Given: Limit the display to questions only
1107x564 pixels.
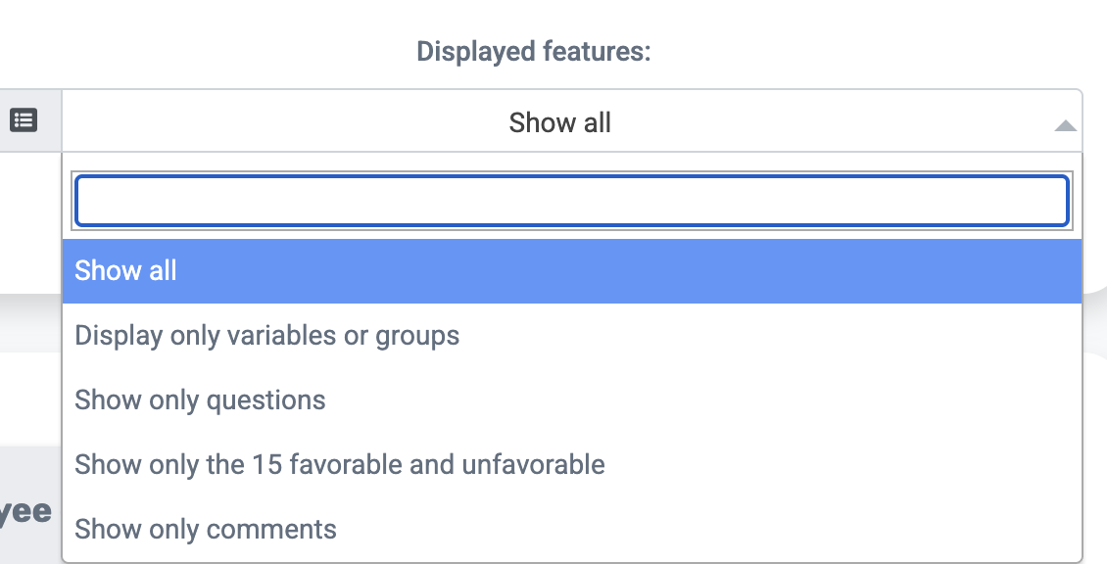Looking at the screenshot, I should pyautogui.click(x=572, y=400).
